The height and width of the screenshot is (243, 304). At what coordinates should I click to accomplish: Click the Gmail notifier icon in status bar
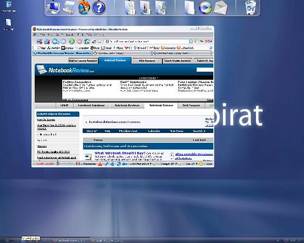tap(78, 164)
